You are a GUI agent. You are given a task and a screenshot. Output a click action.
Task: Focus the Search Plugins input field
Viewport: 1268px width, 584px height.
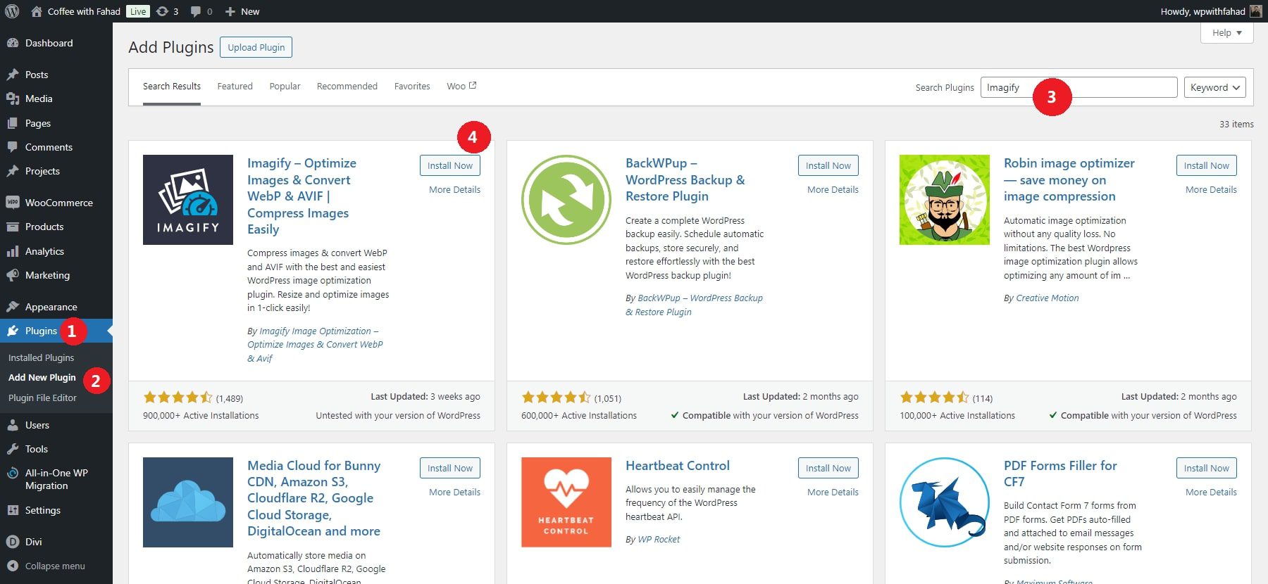click(1079, 87)
